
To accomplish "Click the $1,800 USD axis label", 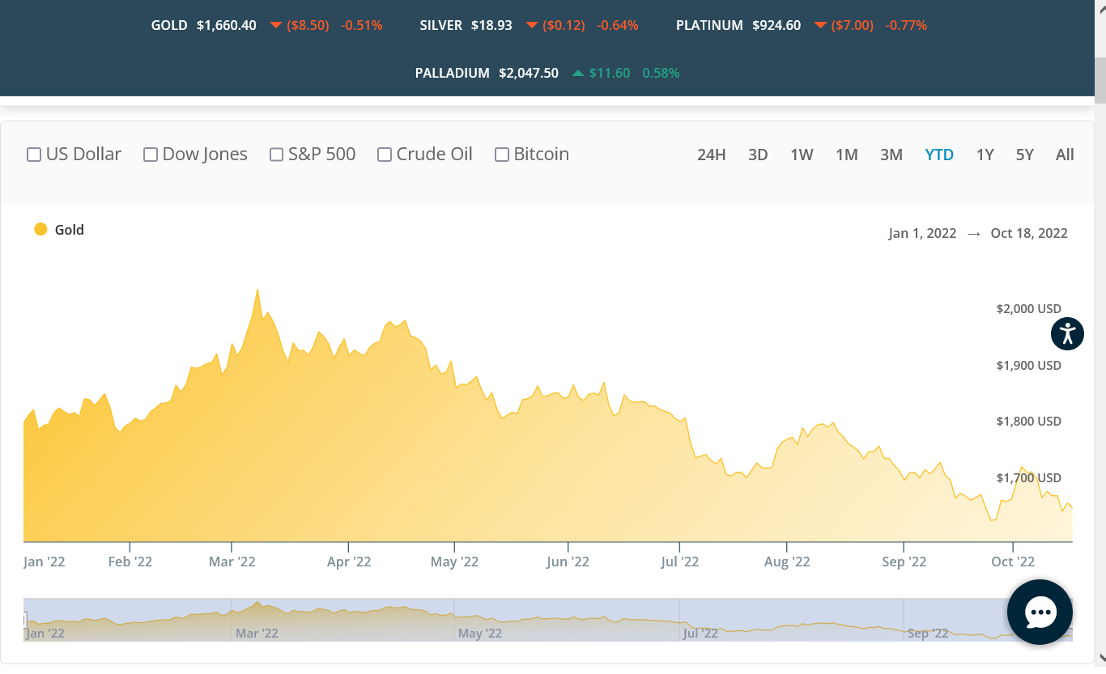I will pos(1028,421).
